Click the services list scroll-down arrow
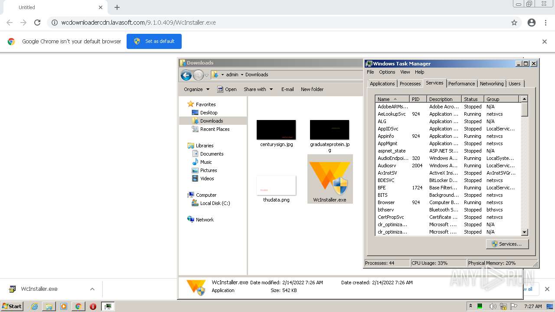Image resolution: width=555 pixels, height=312 pixels. click(524, 232)
